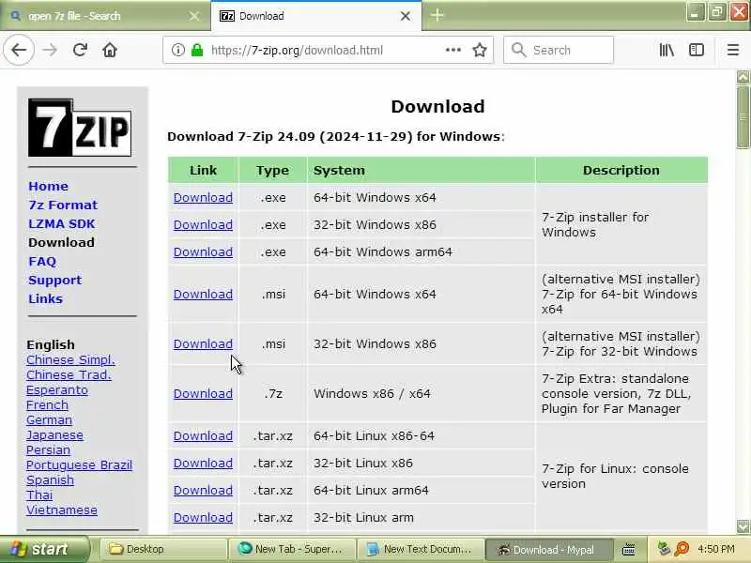The width and height of the screenshot is (751, 563).
Task: Switch language to Spanish
Action: [x=50, y=480]
